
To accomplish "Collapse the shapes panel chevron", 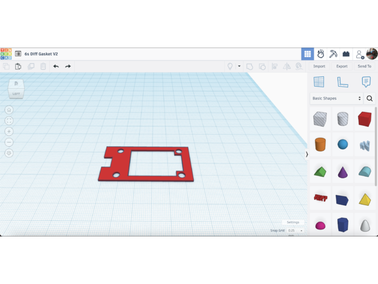I will pyautogui.click(x=307, y=154).
